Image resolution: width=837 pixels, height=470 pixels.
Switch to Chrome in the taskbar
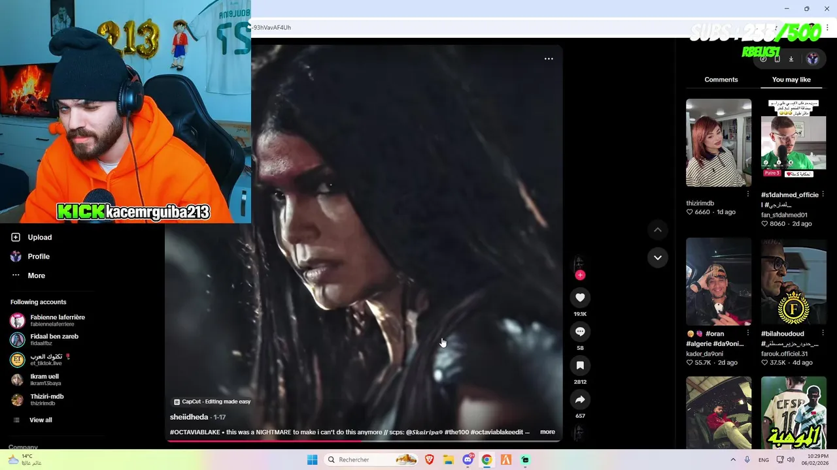coord(487,460)
